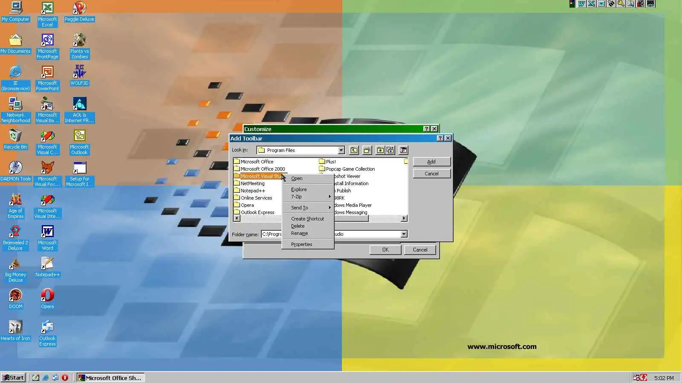Image resolution: width=682 pixels, height=383 pixels.
Task: Click OK in the Customize dialog
Action: (385, 250)
